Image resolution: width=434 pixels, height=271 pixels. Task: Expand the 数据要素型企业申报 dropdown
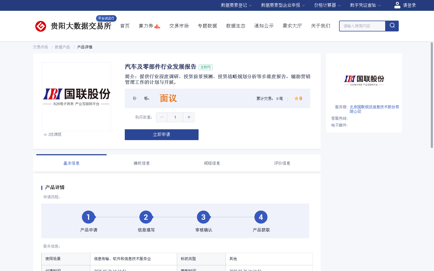283,5
